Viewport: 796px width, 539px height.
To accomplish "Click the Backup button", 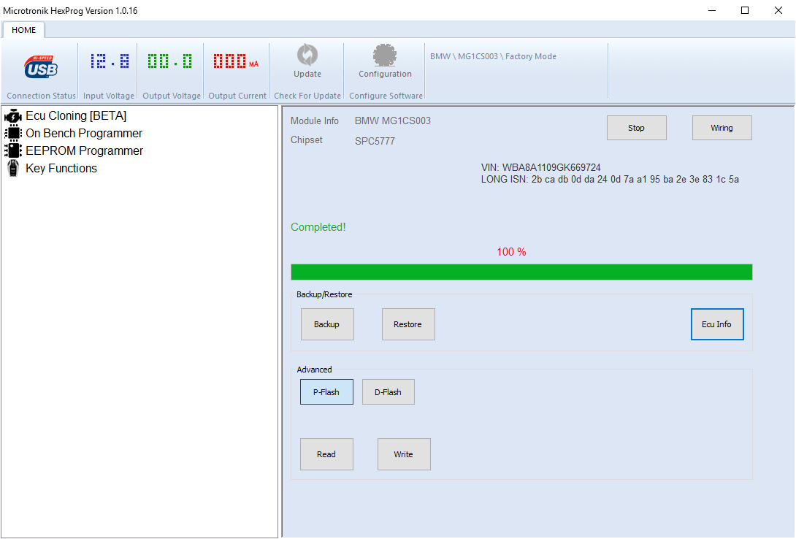I will (327, 324).
